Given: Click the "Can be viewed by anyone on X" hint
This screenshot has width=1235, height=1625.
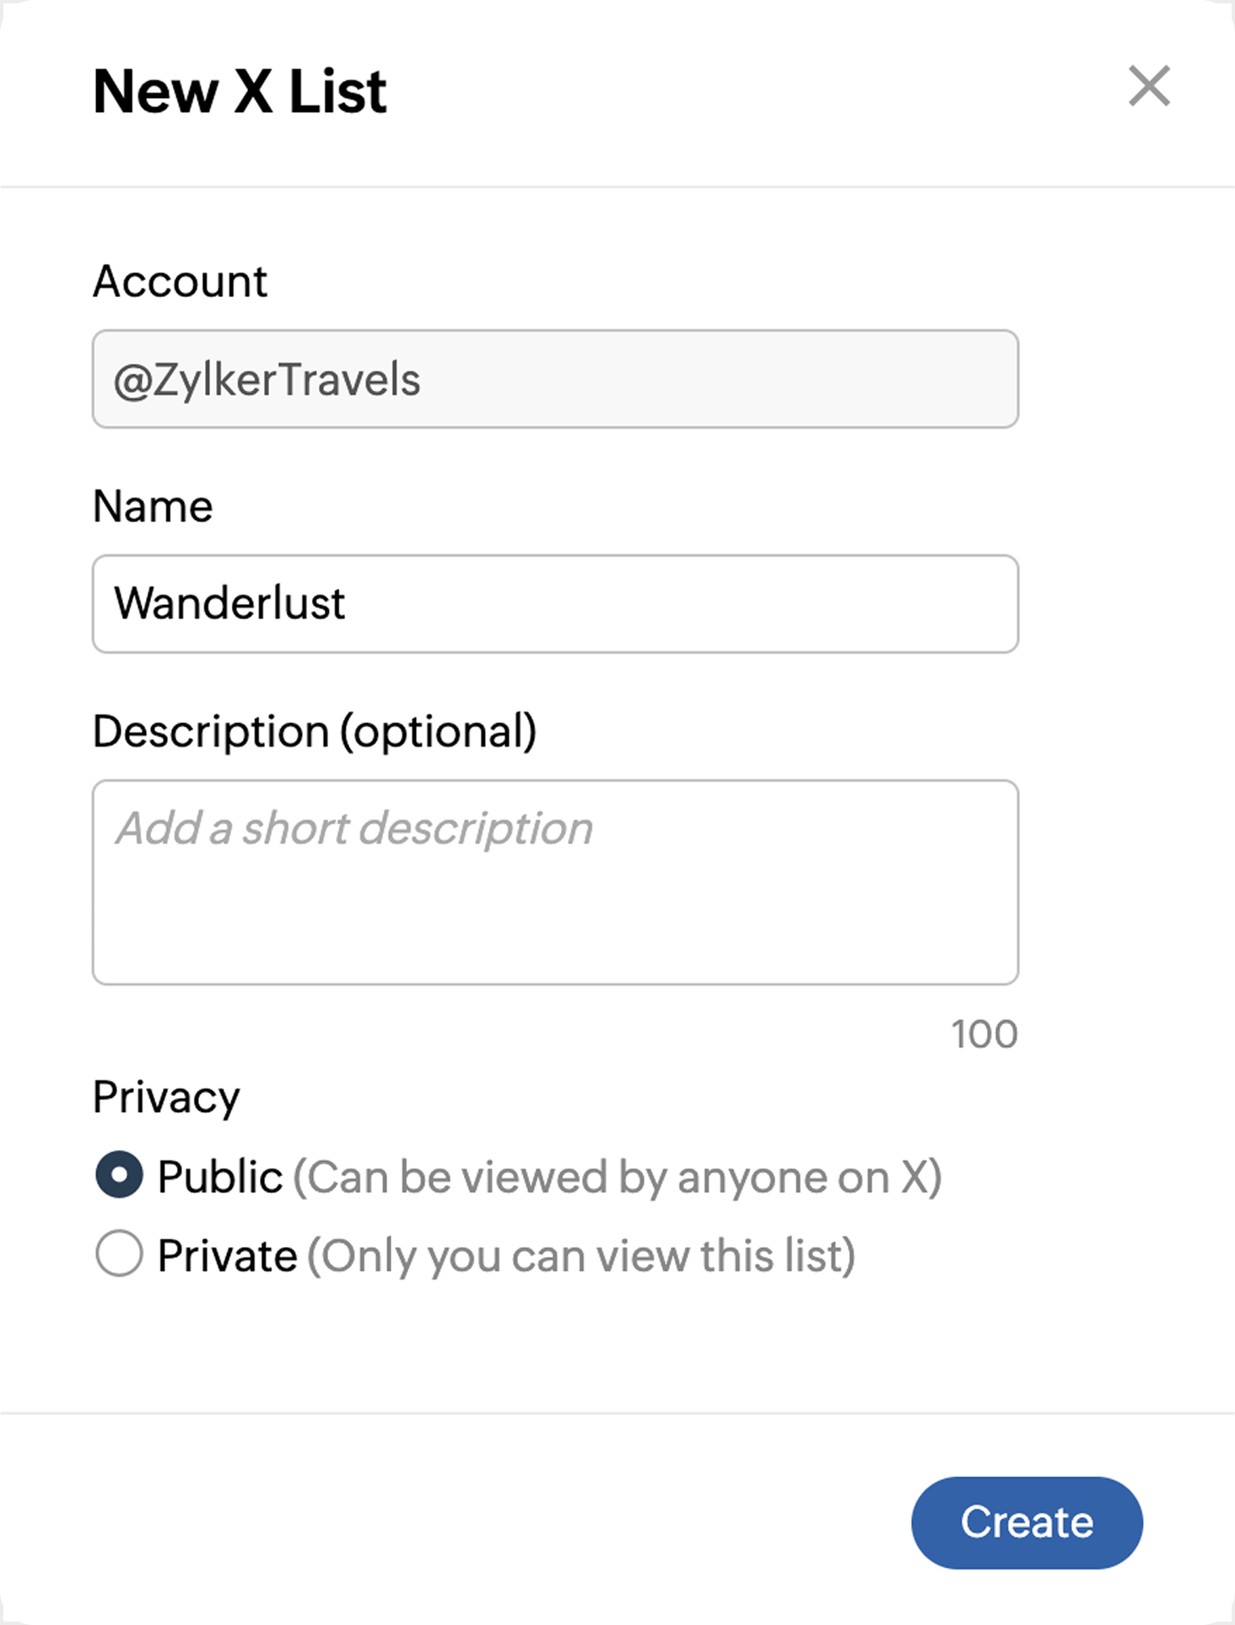Looking at the screenshot, I should coord(617,1176).
